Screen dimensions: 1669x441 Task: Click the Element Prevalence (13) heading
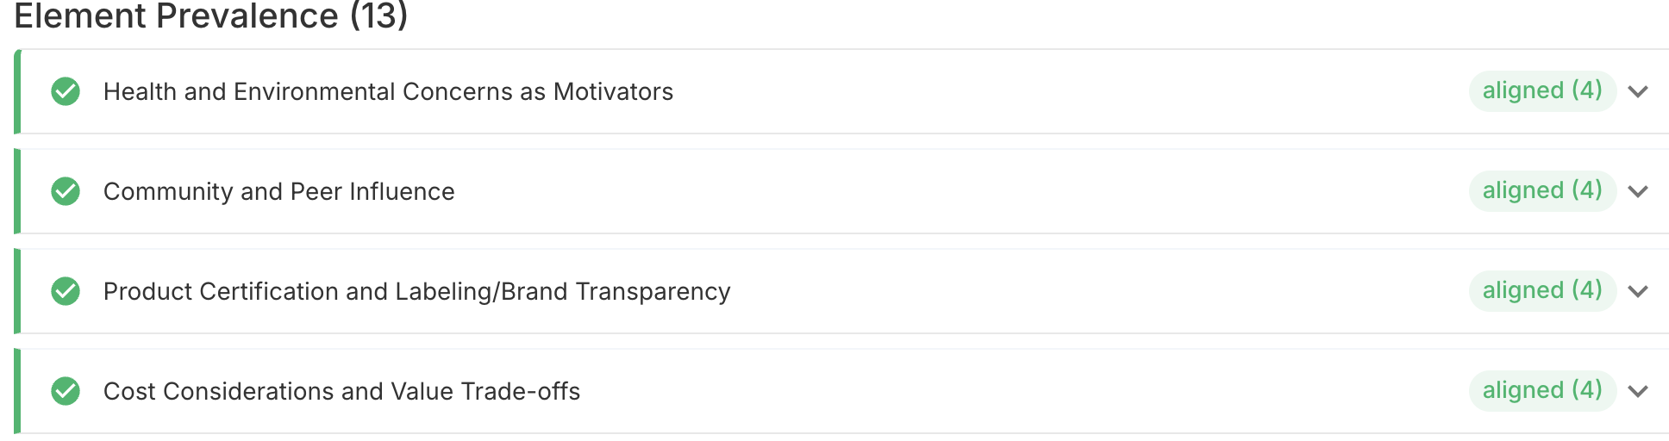click(210, 16)
